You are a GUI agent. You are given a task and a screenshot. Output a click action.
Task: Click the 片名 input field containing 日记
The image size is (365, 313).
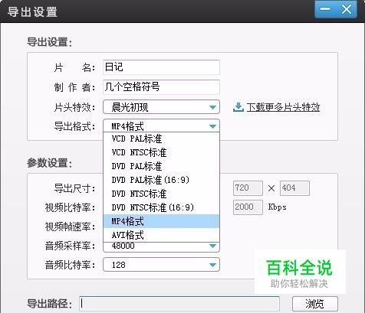click(161, 67)
